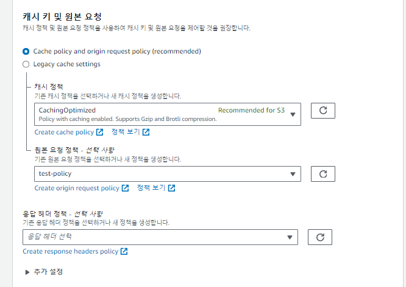This screenshot has height=287, width=406.
Task: Open the test-policy origin request dropdown
Action: coord(168,174)
